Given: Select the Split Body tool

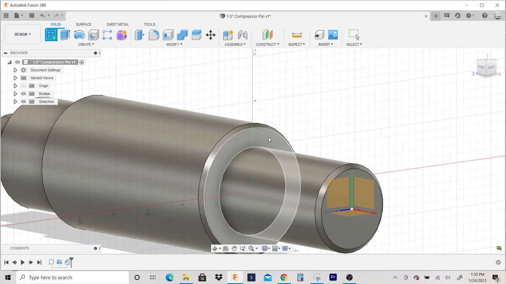Looking at the screenshot, I should pos(196,35).
